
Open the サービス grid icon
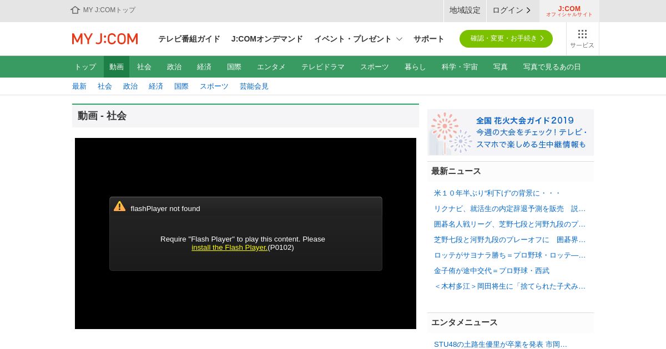coord(582,39)
